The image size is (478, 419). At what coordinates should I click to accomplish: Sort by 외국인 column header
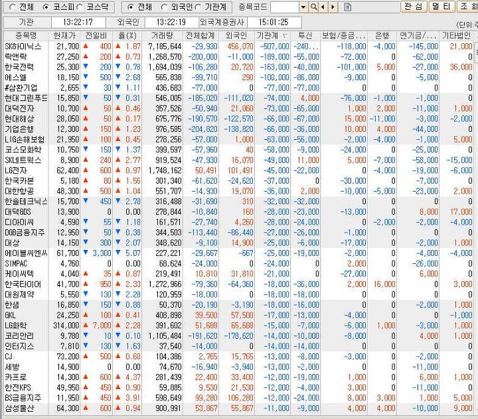pyautogui.click(x=236, y=36)
